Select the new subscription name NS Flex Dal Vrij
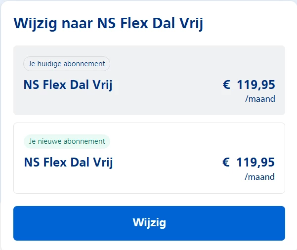The height and width of the screenshot is (250, 297). (68, 162)
